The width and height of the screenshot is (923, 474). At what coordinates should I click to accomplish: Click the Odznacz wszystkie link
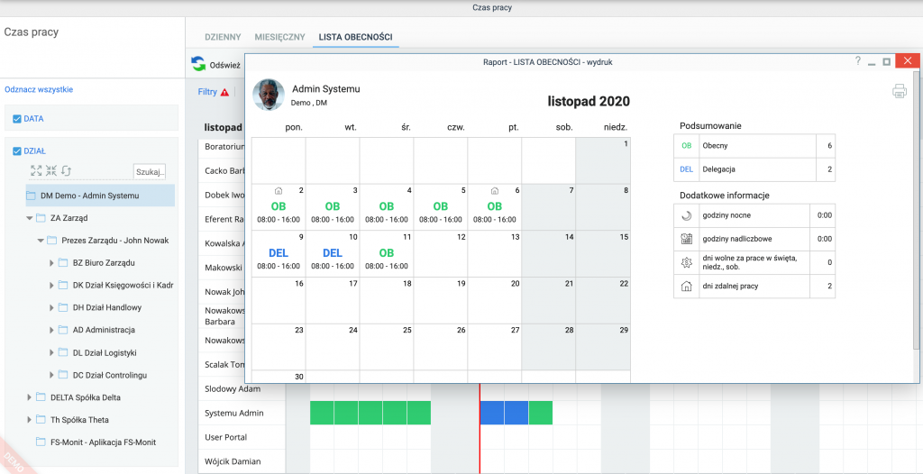[39, 89]
